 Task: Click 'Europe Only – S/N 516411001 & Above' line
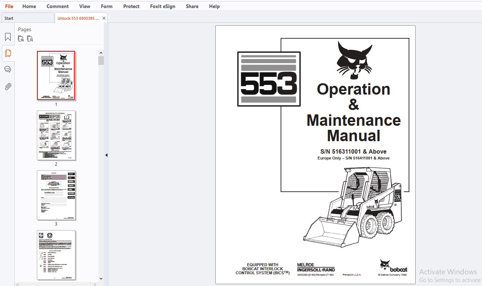click(x=353, y=158)
